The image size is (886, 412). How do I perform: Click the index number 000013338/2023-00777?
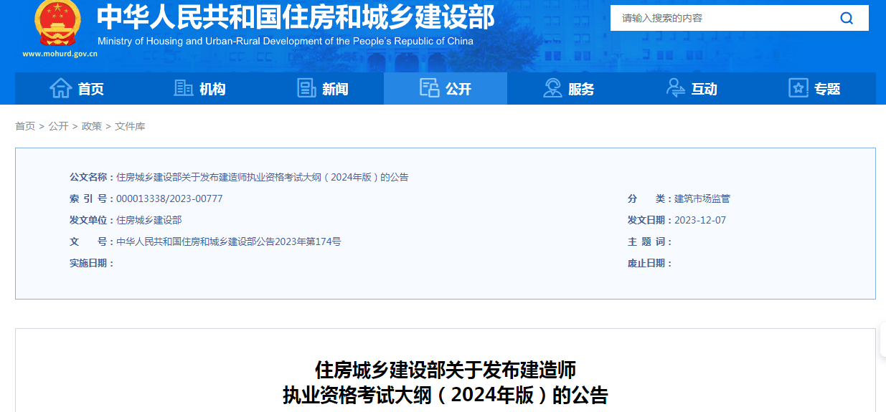point(169,198)
